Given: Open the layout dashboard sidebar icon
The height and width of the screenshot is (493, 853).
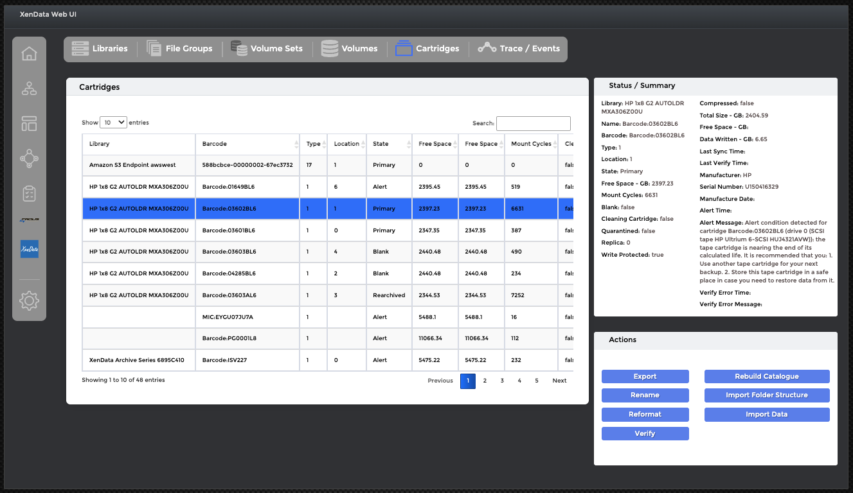Looking at the screenshot, I should pyautogui.click(x=30, y=123).
